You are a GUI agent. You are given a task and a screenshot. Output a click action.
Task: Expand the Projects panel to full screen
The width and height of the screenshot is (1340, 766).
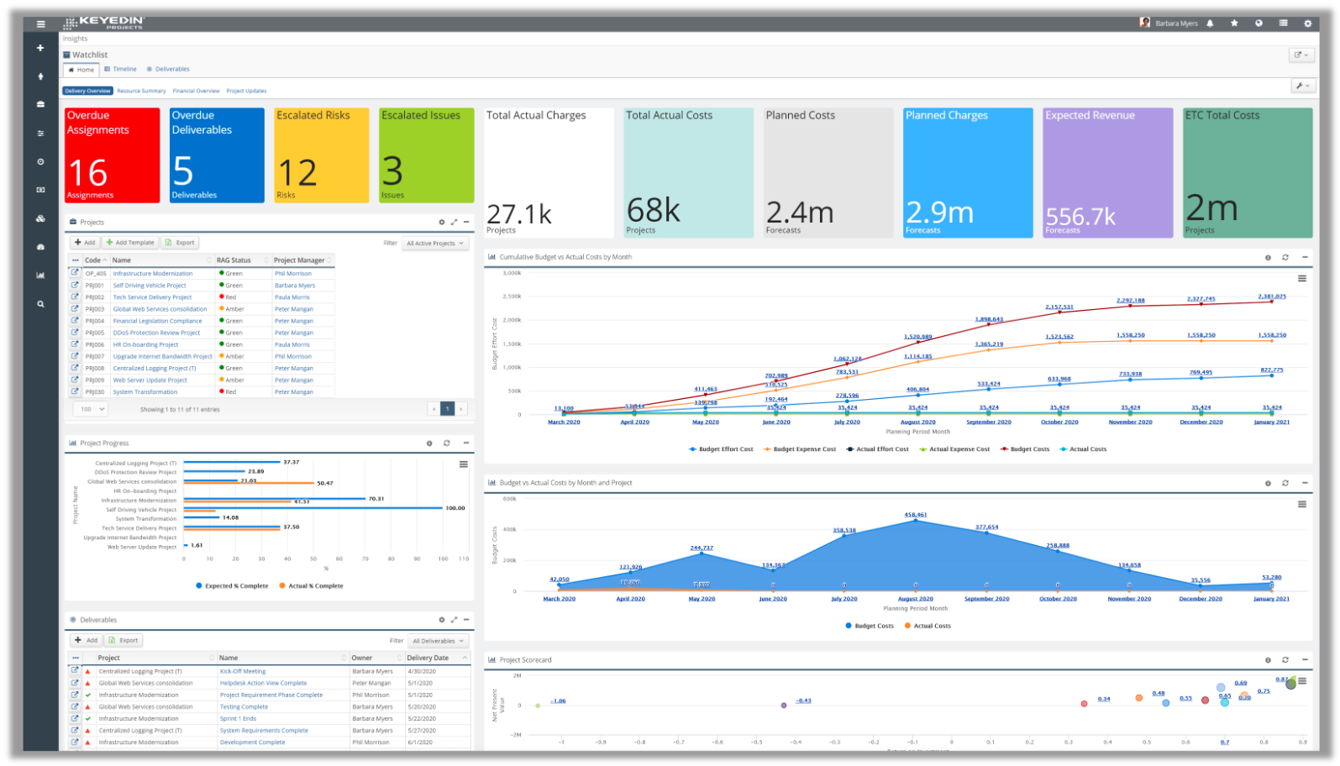click(454, 223)
